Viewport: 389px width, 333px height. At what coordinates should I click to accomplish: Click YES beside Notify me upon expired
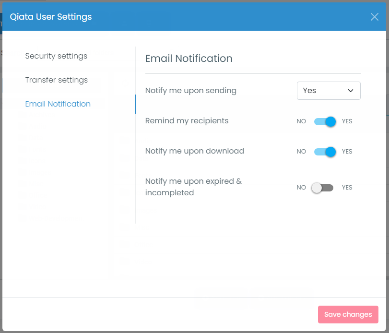click(347, 188)
